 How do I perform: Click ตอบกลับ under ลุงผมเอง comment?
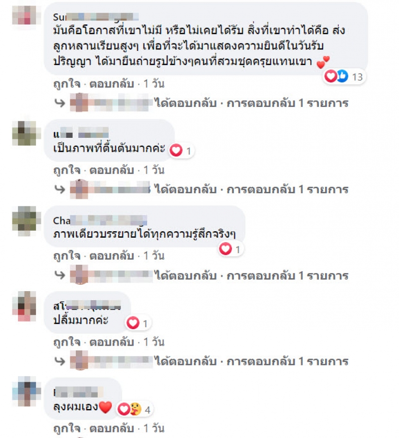click(112, 428)
